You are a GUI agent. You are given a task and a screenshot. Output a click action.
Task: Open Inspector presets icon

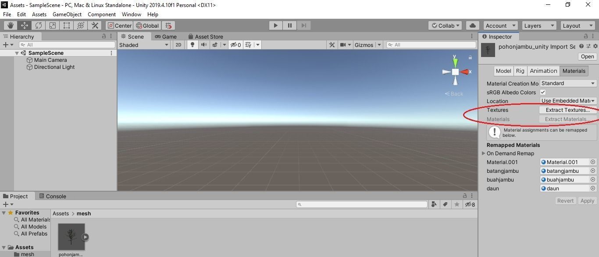pos(588,46)
